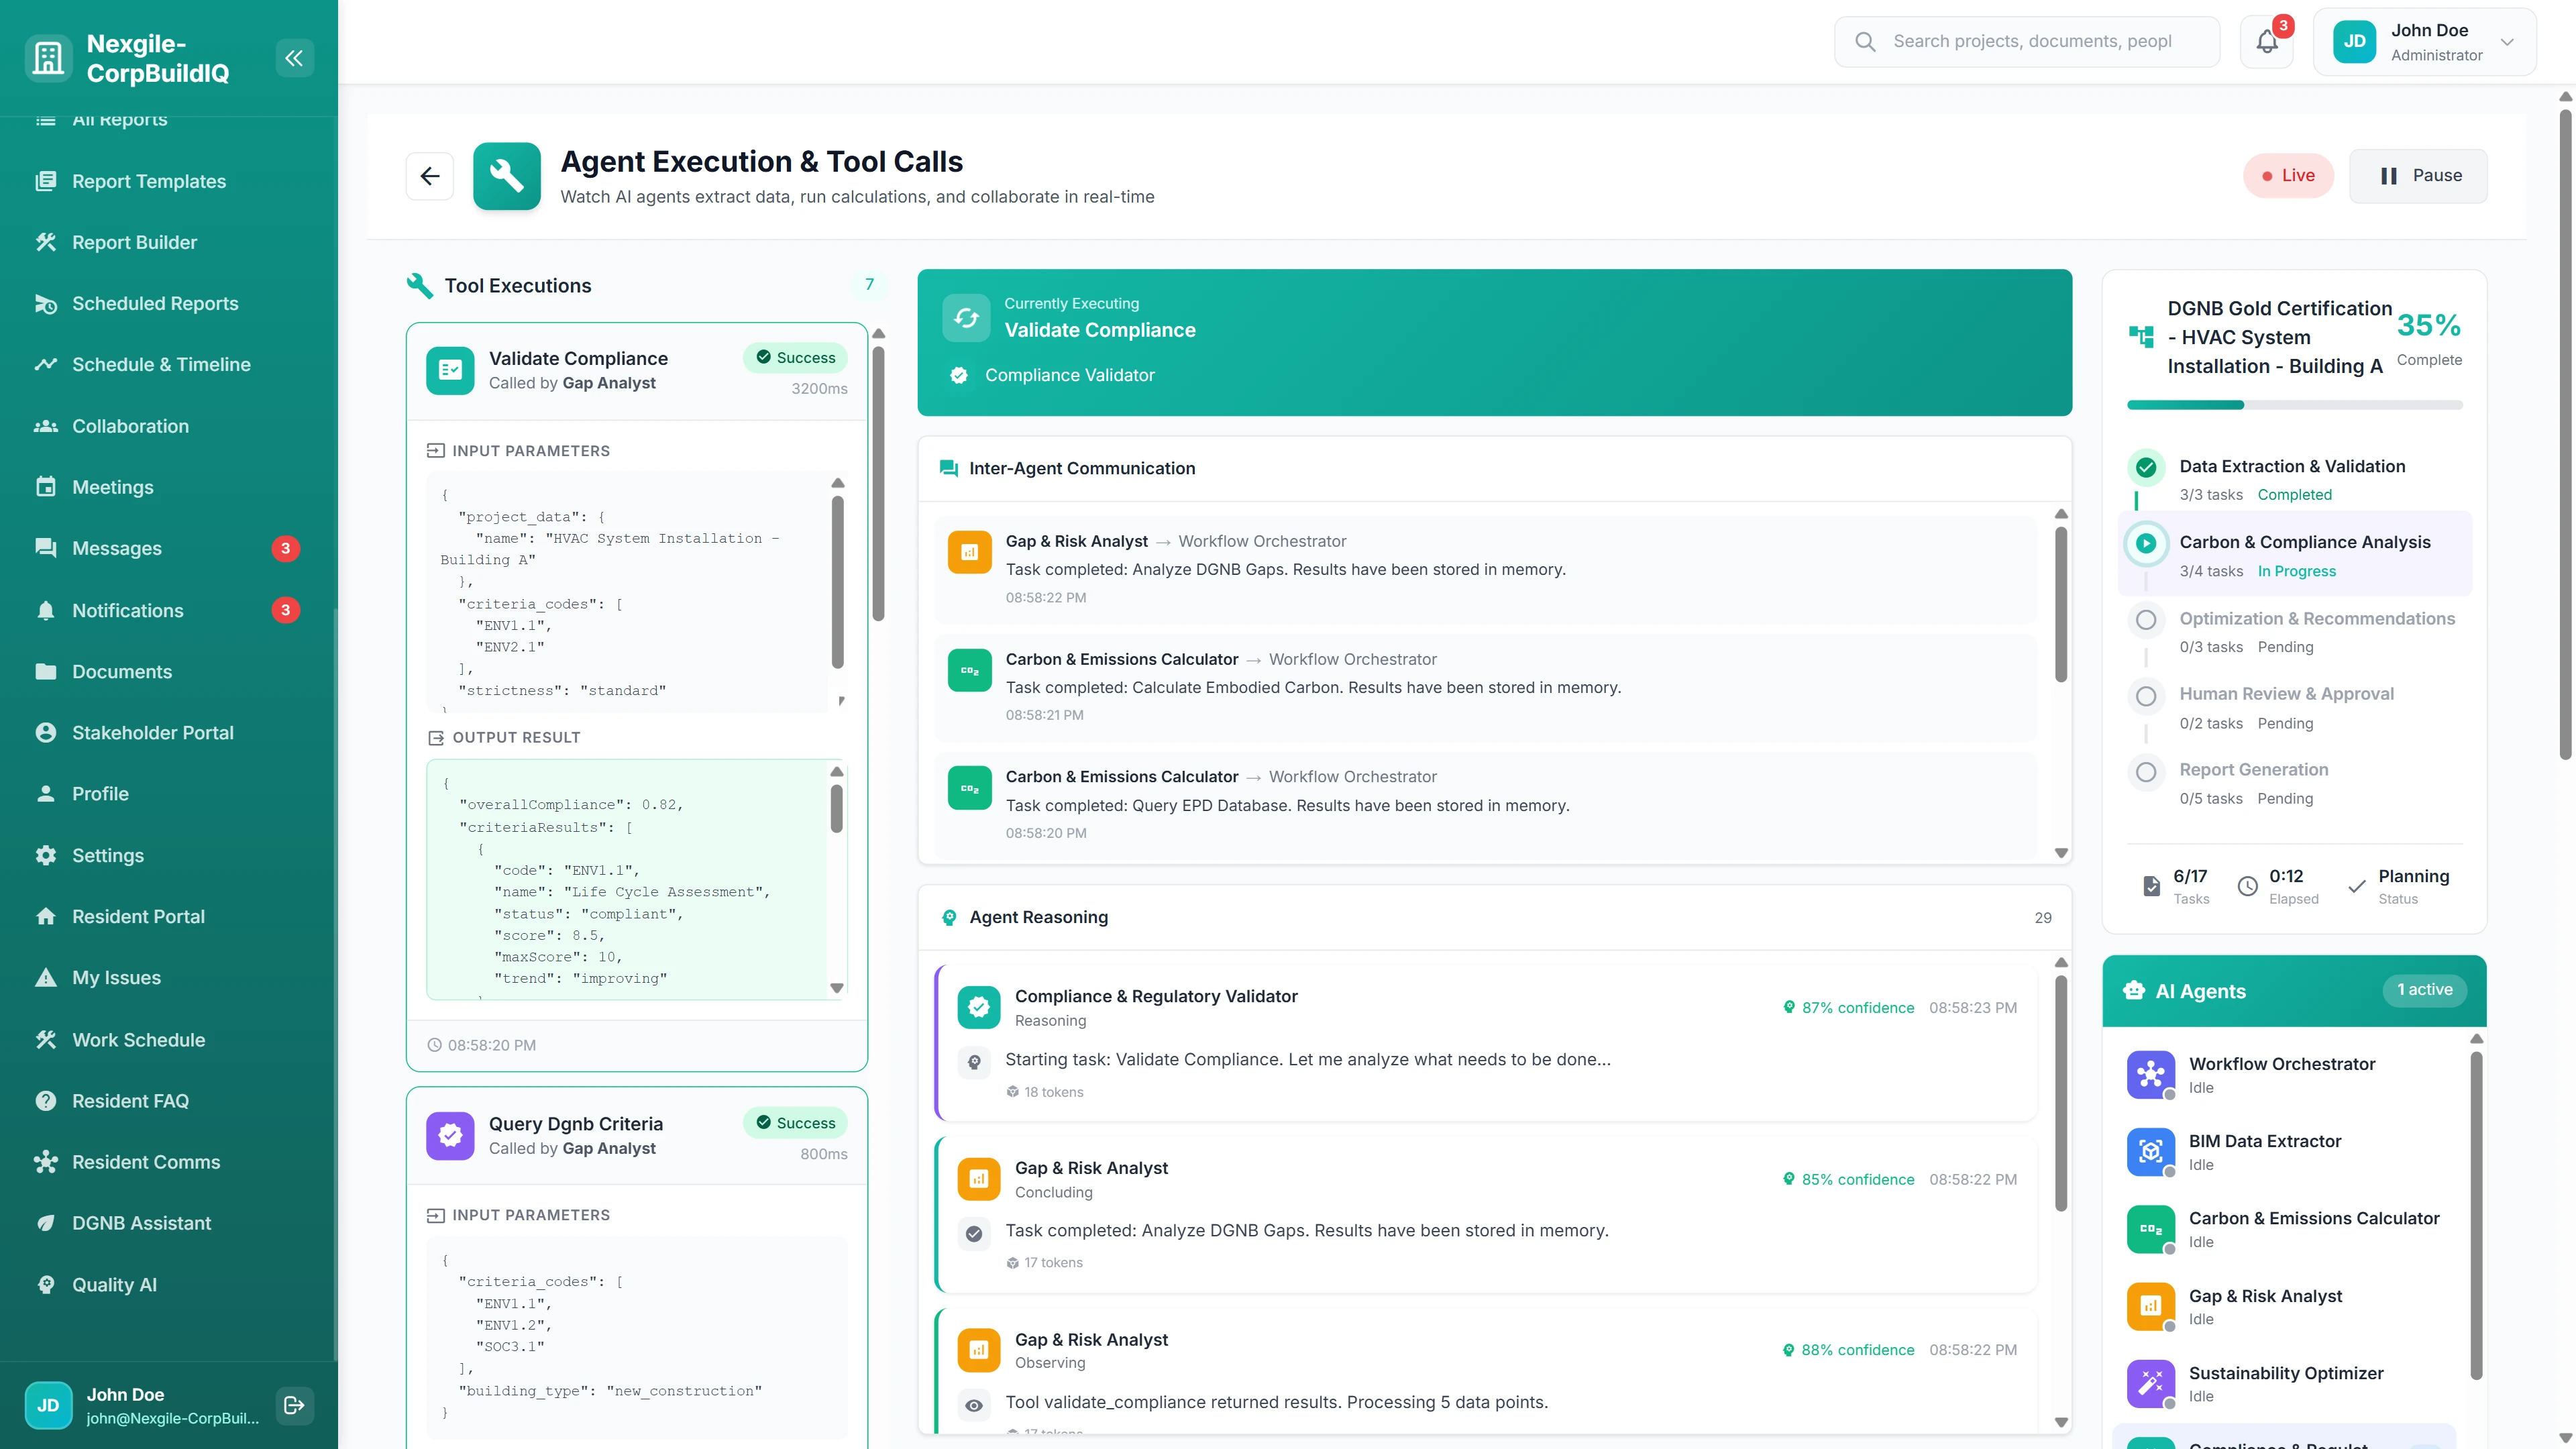Click the Workflow Orchestrator puzzle icon
Image resolution: width=2576 pixels, height=1449 pixels.
[x=2151, y=1075]
